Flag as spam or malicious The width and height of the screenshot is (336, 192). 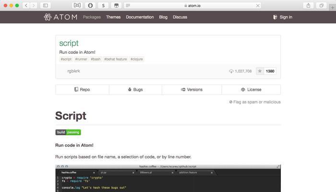(x=255, y=102)
